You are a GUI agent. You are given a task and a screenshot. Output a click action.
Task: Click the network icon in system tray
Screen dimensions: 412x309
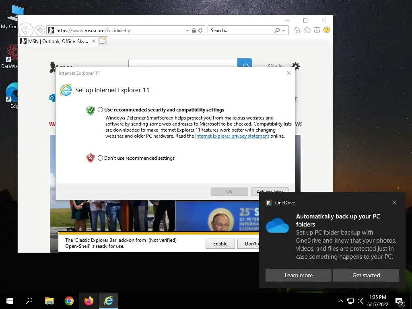click(350, 301)
